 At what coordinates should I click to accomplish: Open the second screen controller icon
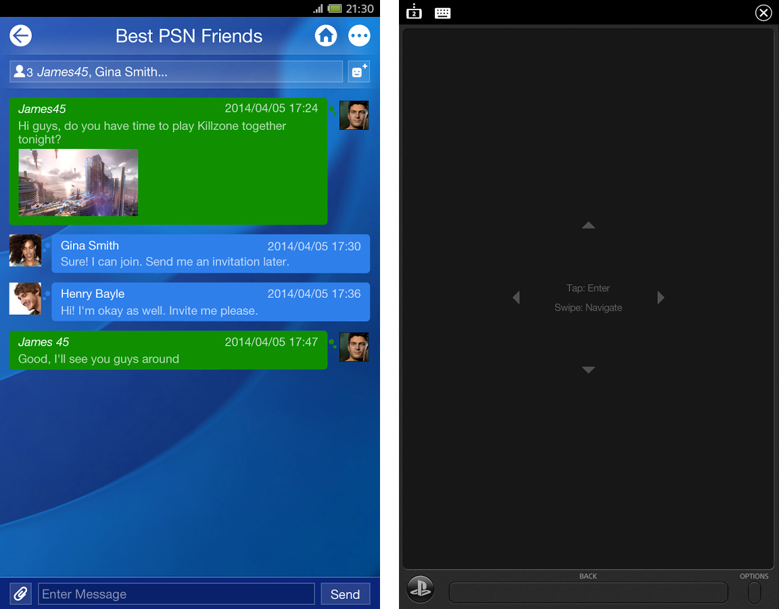[414, 12]
